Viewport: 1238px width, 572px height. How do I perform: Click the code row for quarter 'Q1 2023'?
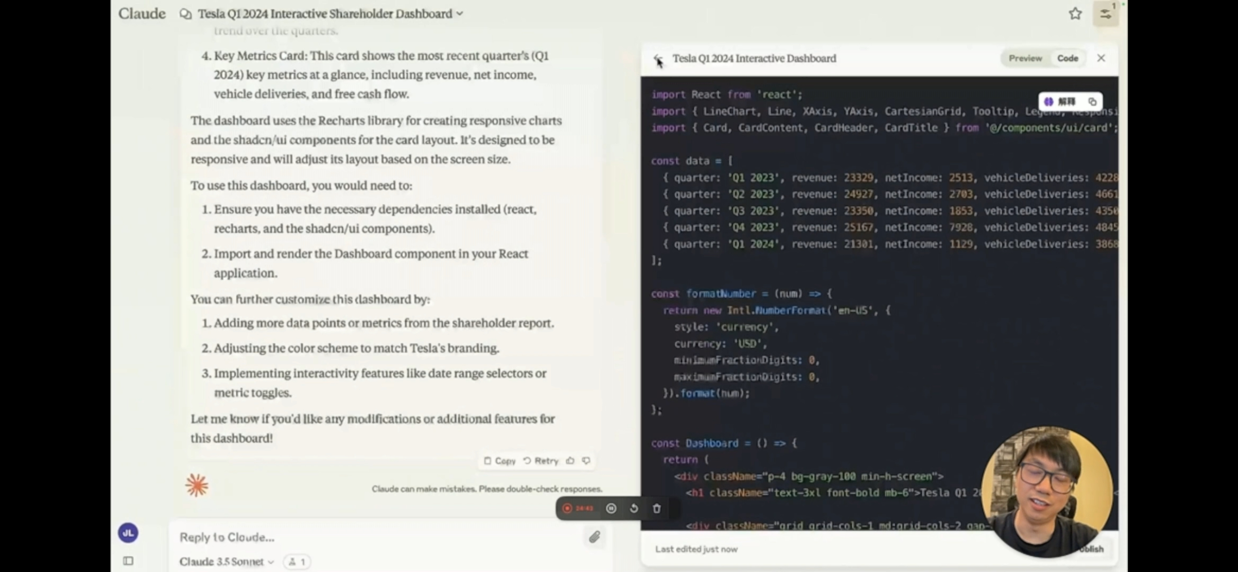[890, 177]
